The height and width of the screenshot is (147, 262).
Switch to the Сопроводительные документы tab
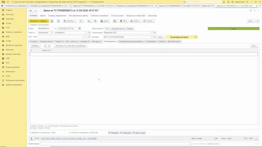coord(131,42)
